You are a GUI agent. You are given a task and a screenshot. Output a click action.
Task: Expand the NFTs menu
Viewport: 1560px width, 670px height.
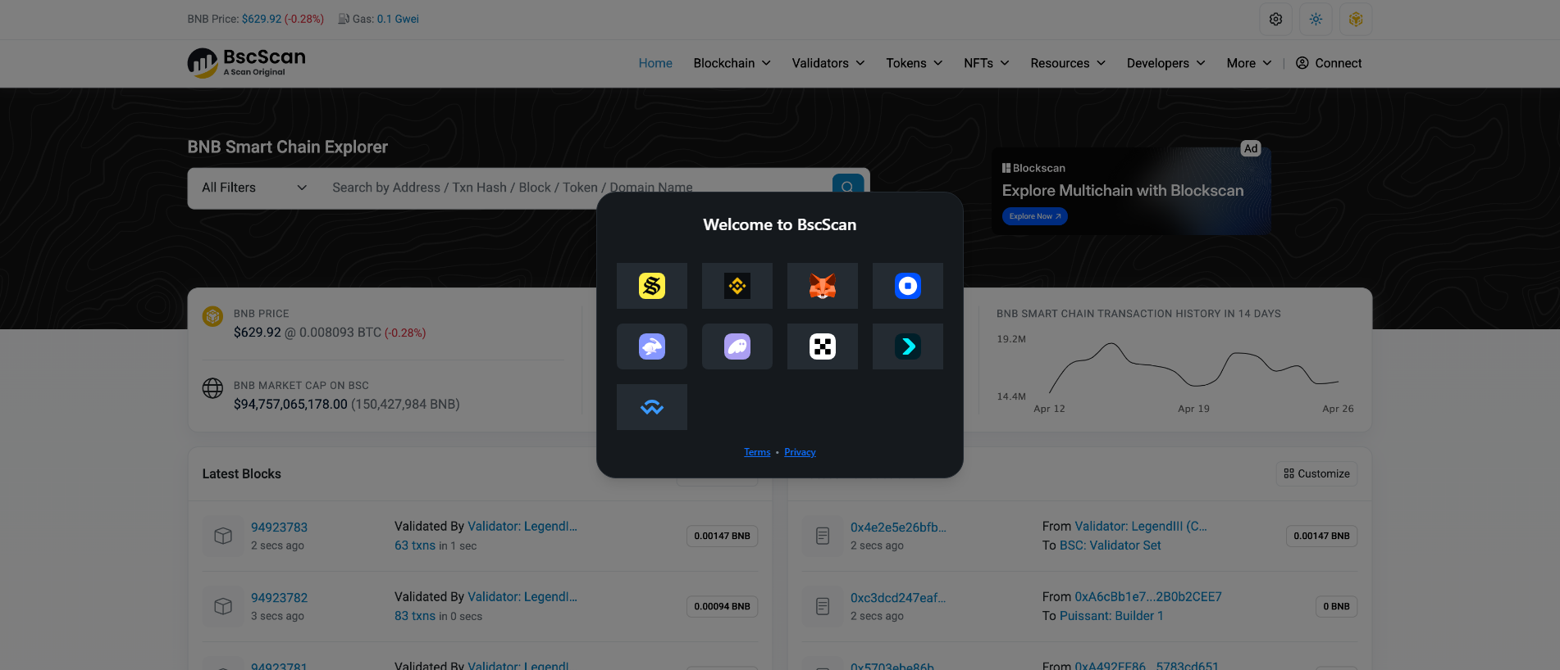point(987,63)
